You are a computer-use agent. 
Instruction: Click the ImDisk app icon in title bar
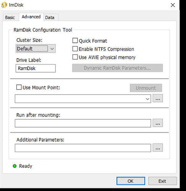4,5
